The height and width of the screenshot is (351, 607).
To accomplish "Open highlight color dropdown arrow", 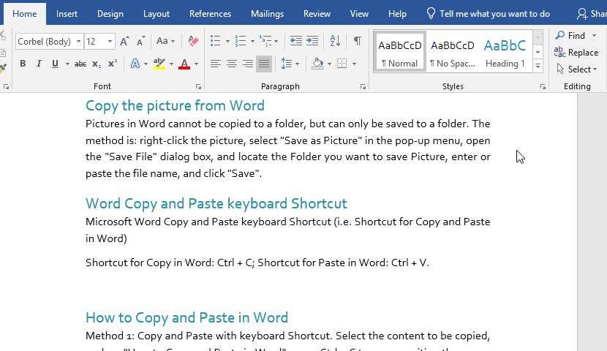I will (171, 64).
